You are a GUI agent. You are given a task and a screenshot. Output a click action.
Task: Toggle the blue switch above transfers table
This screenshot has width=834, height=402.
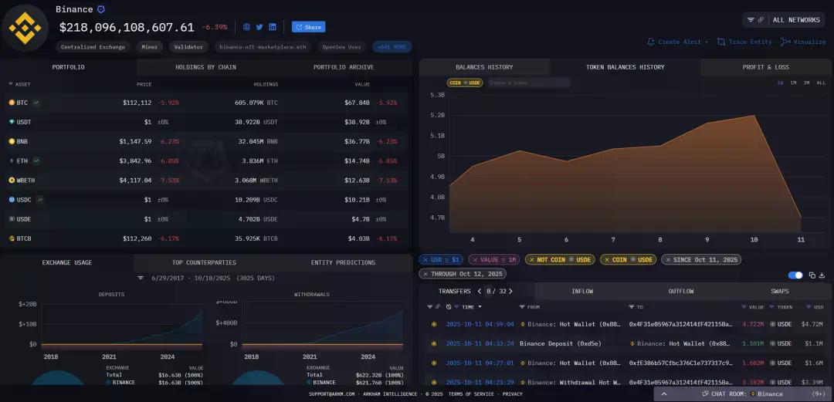[795, 275]
